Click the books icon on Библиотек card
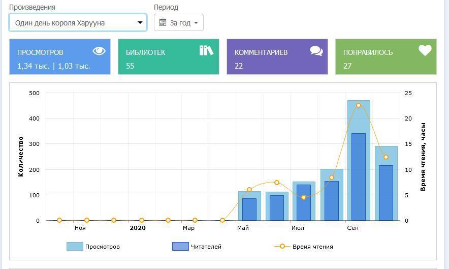The image size is (449, 269). [206, 50]
